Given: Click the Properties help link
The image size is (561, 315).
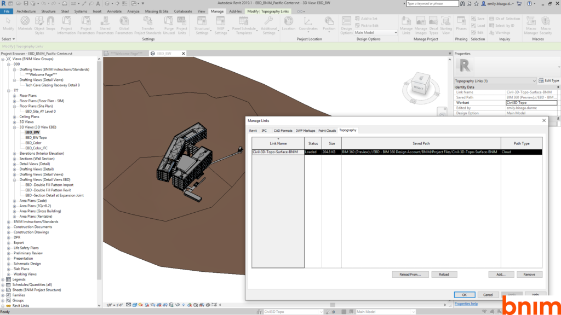Looking at the screenshot, I should (x=466, y=304).
